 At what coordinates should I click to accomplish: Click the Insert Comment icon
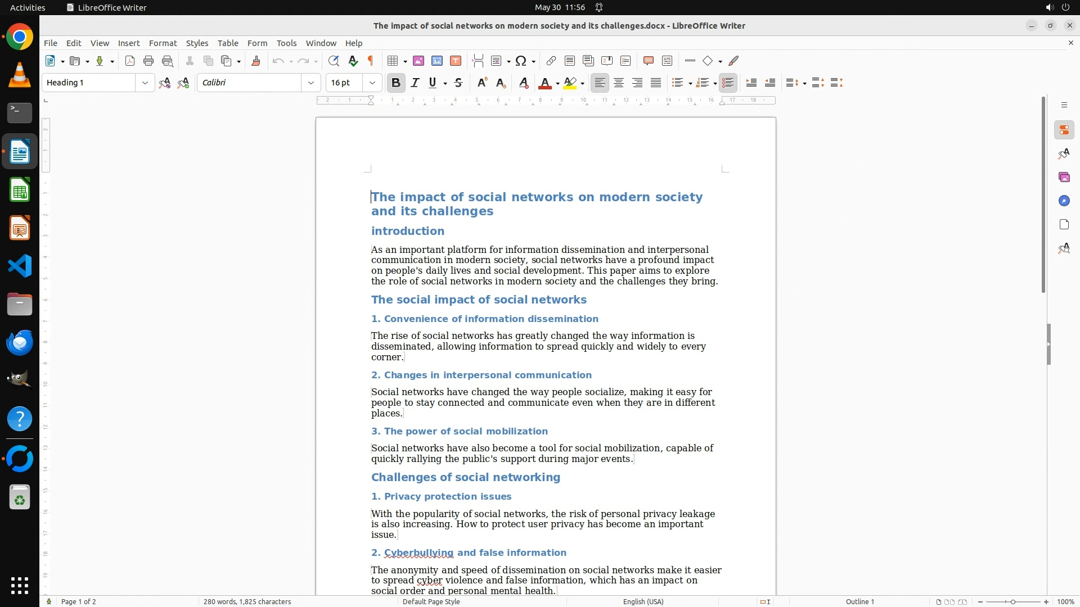pos(648,61)
